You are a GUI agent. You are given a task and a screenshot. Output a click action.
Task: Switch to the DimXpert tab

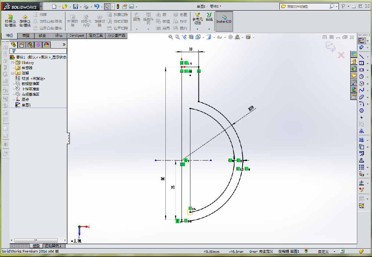77,36
